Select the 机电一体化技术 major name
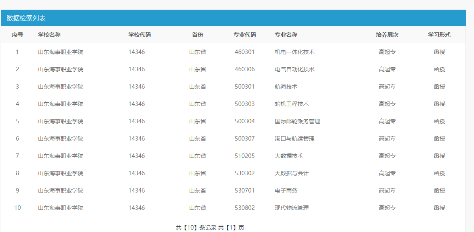This screenshot has width=474, height=232. click(x=294, y=52)
